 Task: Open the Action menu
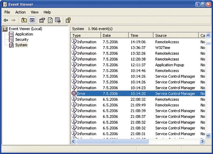coord(20,12)
